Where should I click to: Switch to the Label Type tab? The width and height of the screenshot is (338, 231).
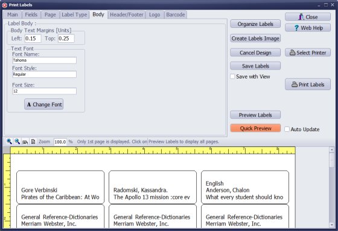pyautogui.click(x=74, y=15)
